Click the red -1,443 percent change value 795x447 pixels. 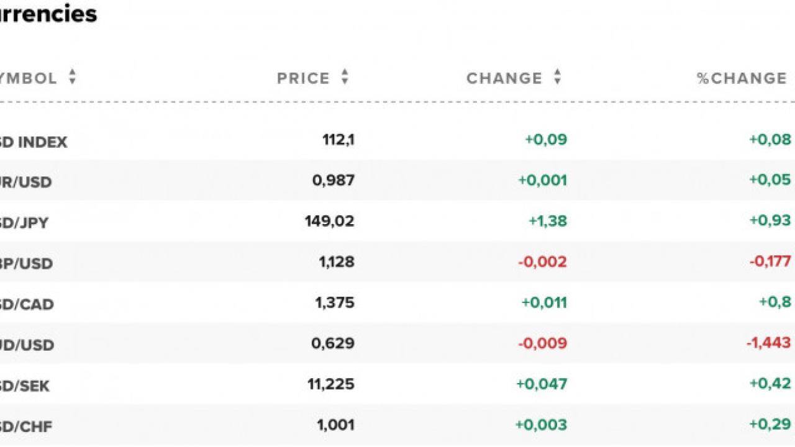pos(768,343)
